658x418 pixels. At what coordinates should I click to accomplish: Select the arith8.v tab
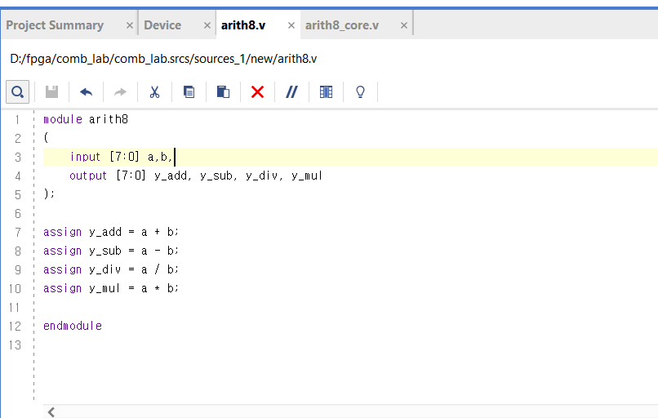pos(243,25)
